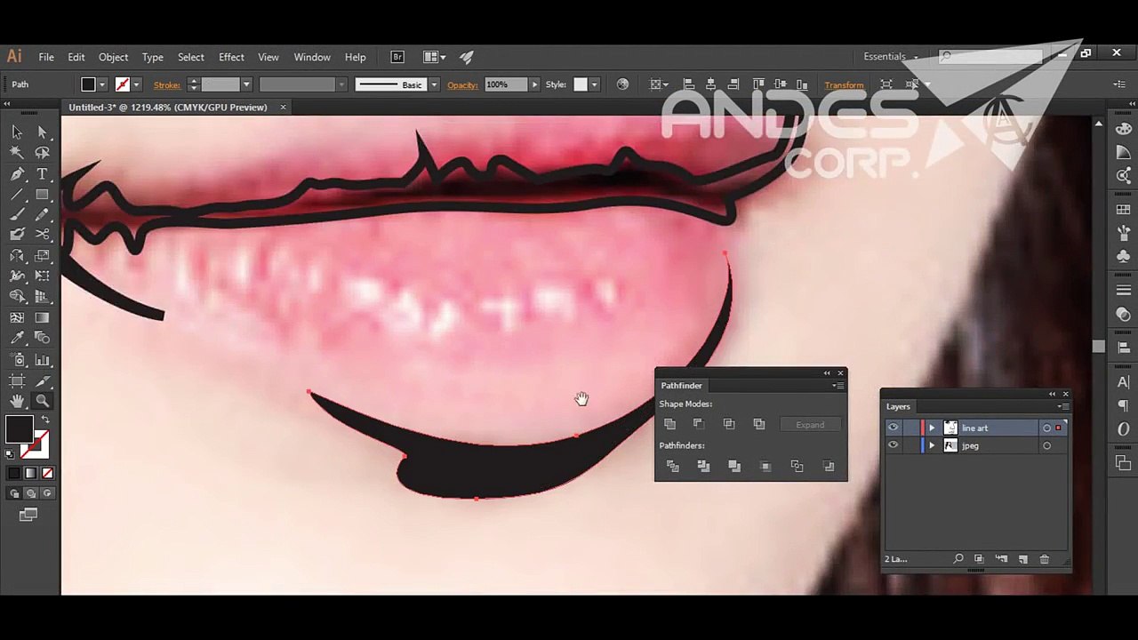Open the Object menu

click(113, 57)
